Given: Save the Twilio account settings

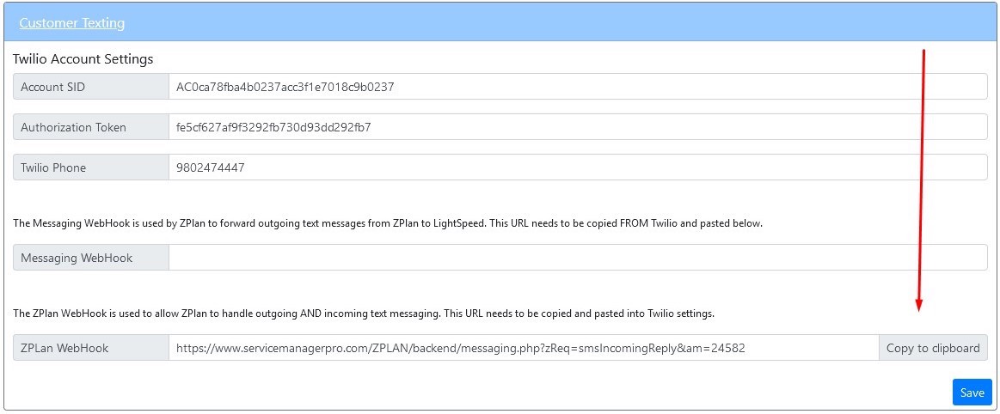Looking at the screenshot, I should [x=972, y=393].
